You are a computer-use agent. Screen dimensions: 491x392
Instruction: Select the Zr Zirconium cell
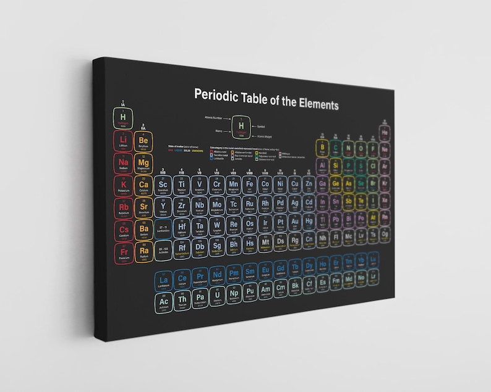[182, 206]
